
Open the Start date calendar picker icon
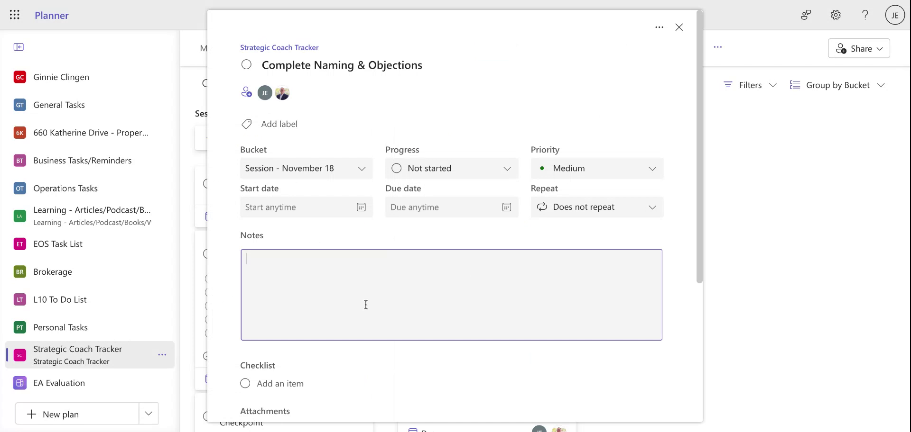(x=362, y=207)
